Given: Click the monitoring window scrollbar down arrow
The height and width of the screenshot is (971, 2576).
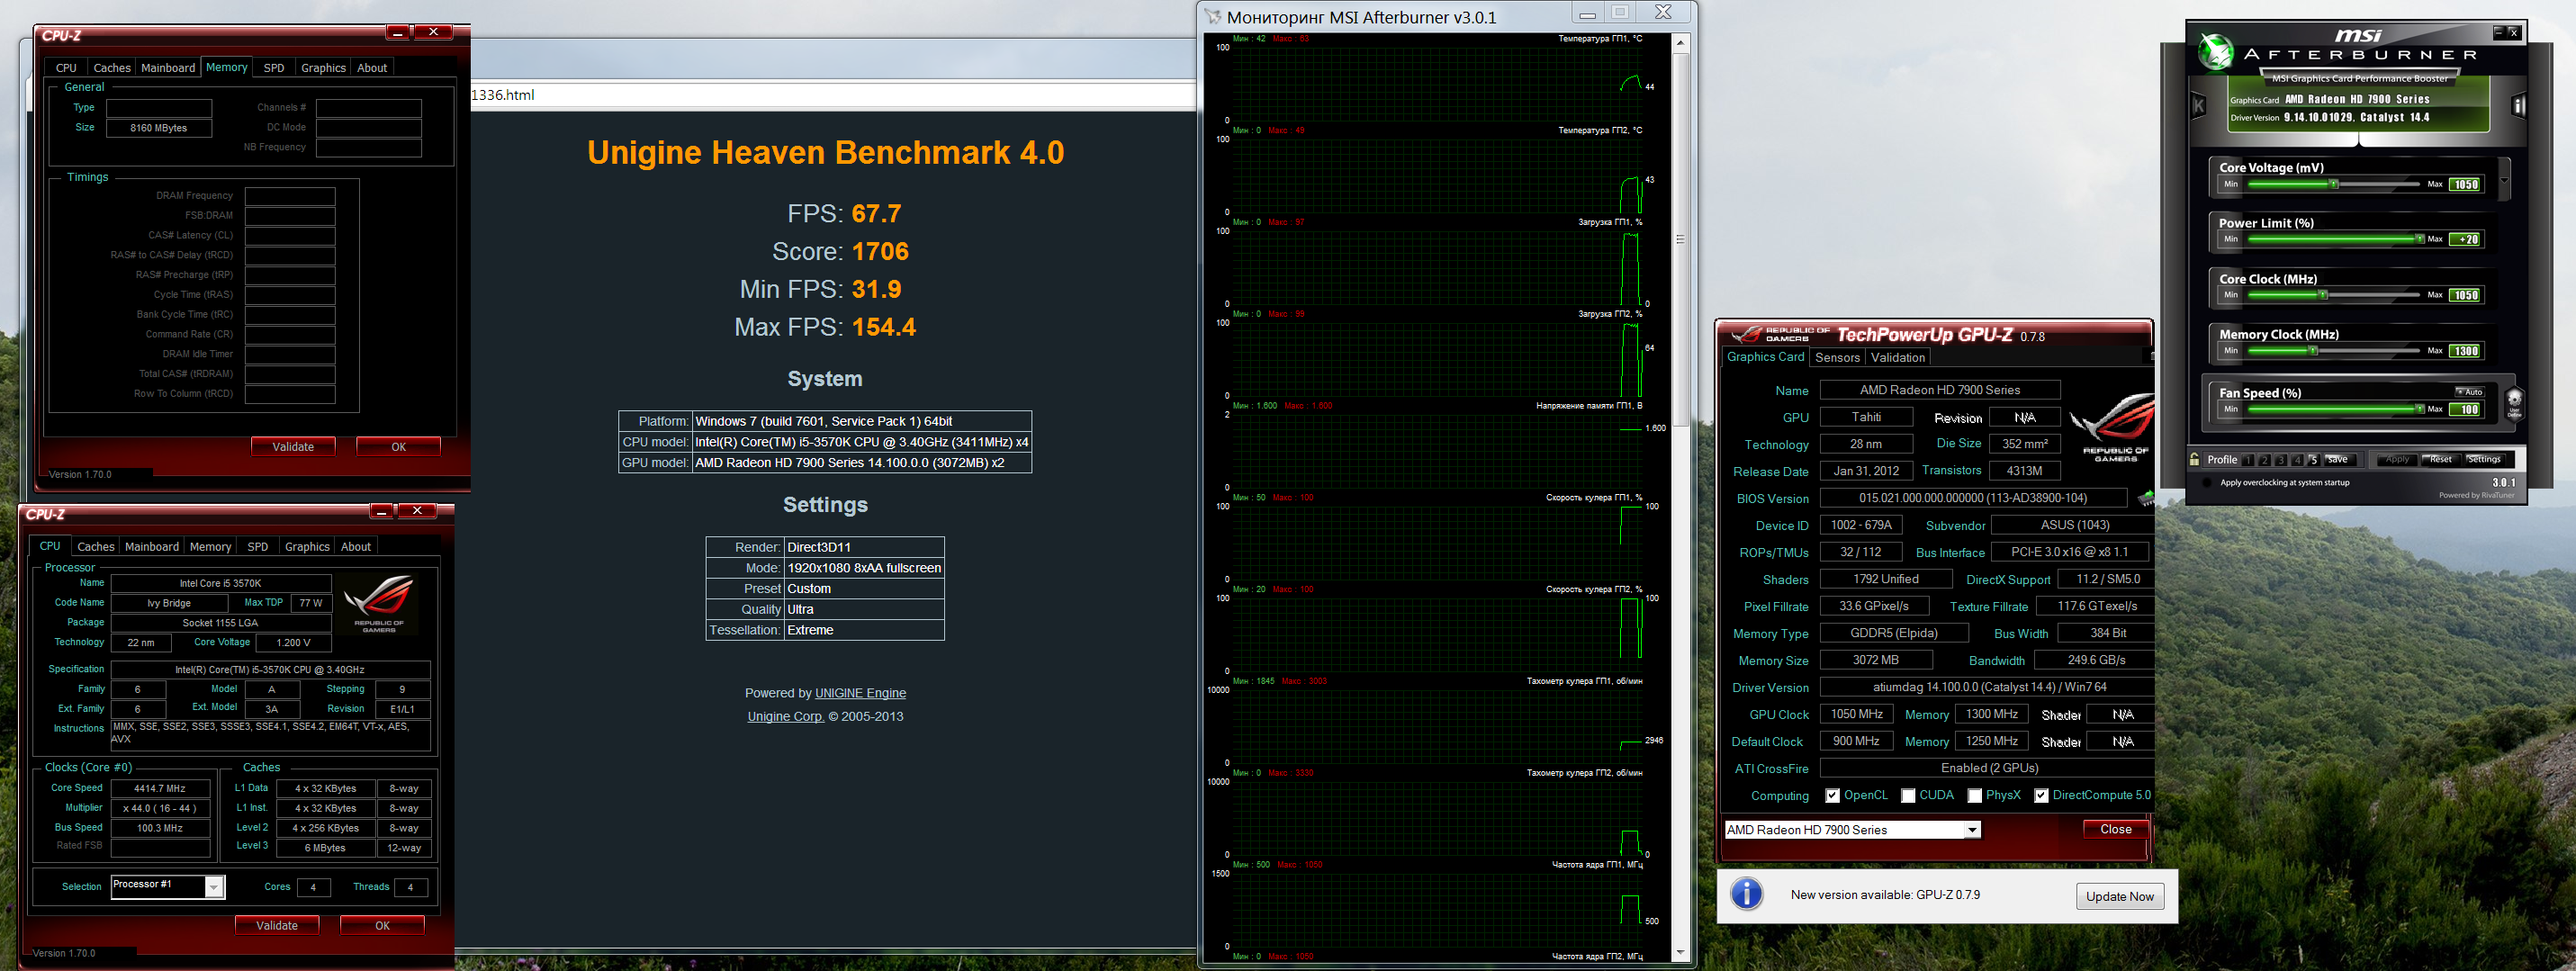Looking at the screenshot, I should tap(1680, 953).
